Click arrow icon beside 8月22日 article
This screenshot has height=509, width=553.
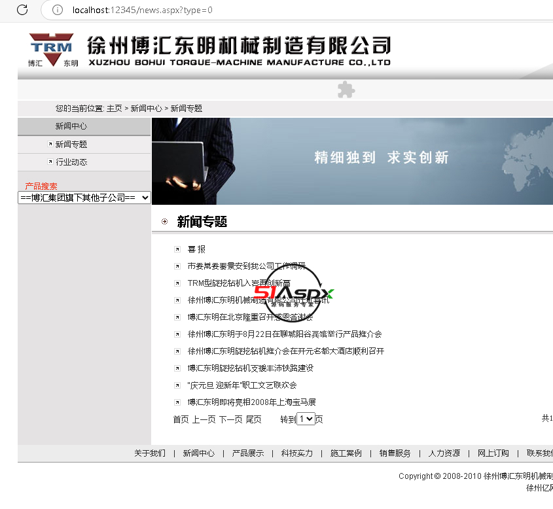click(x=177, y=334)
